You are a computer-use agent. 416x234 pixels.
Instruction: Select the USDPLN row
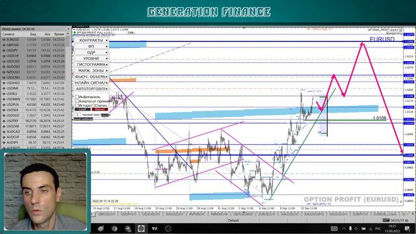34,105
